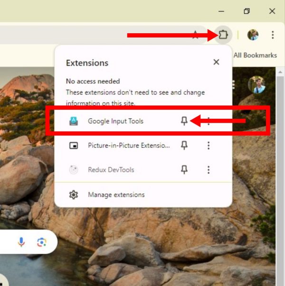Click the Google Input Tools extension icon

point(74,121)
